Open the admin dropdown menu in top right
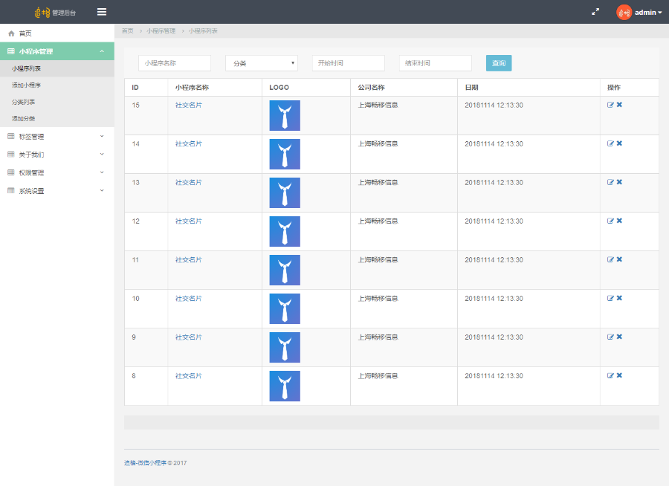 click(645, 12)
